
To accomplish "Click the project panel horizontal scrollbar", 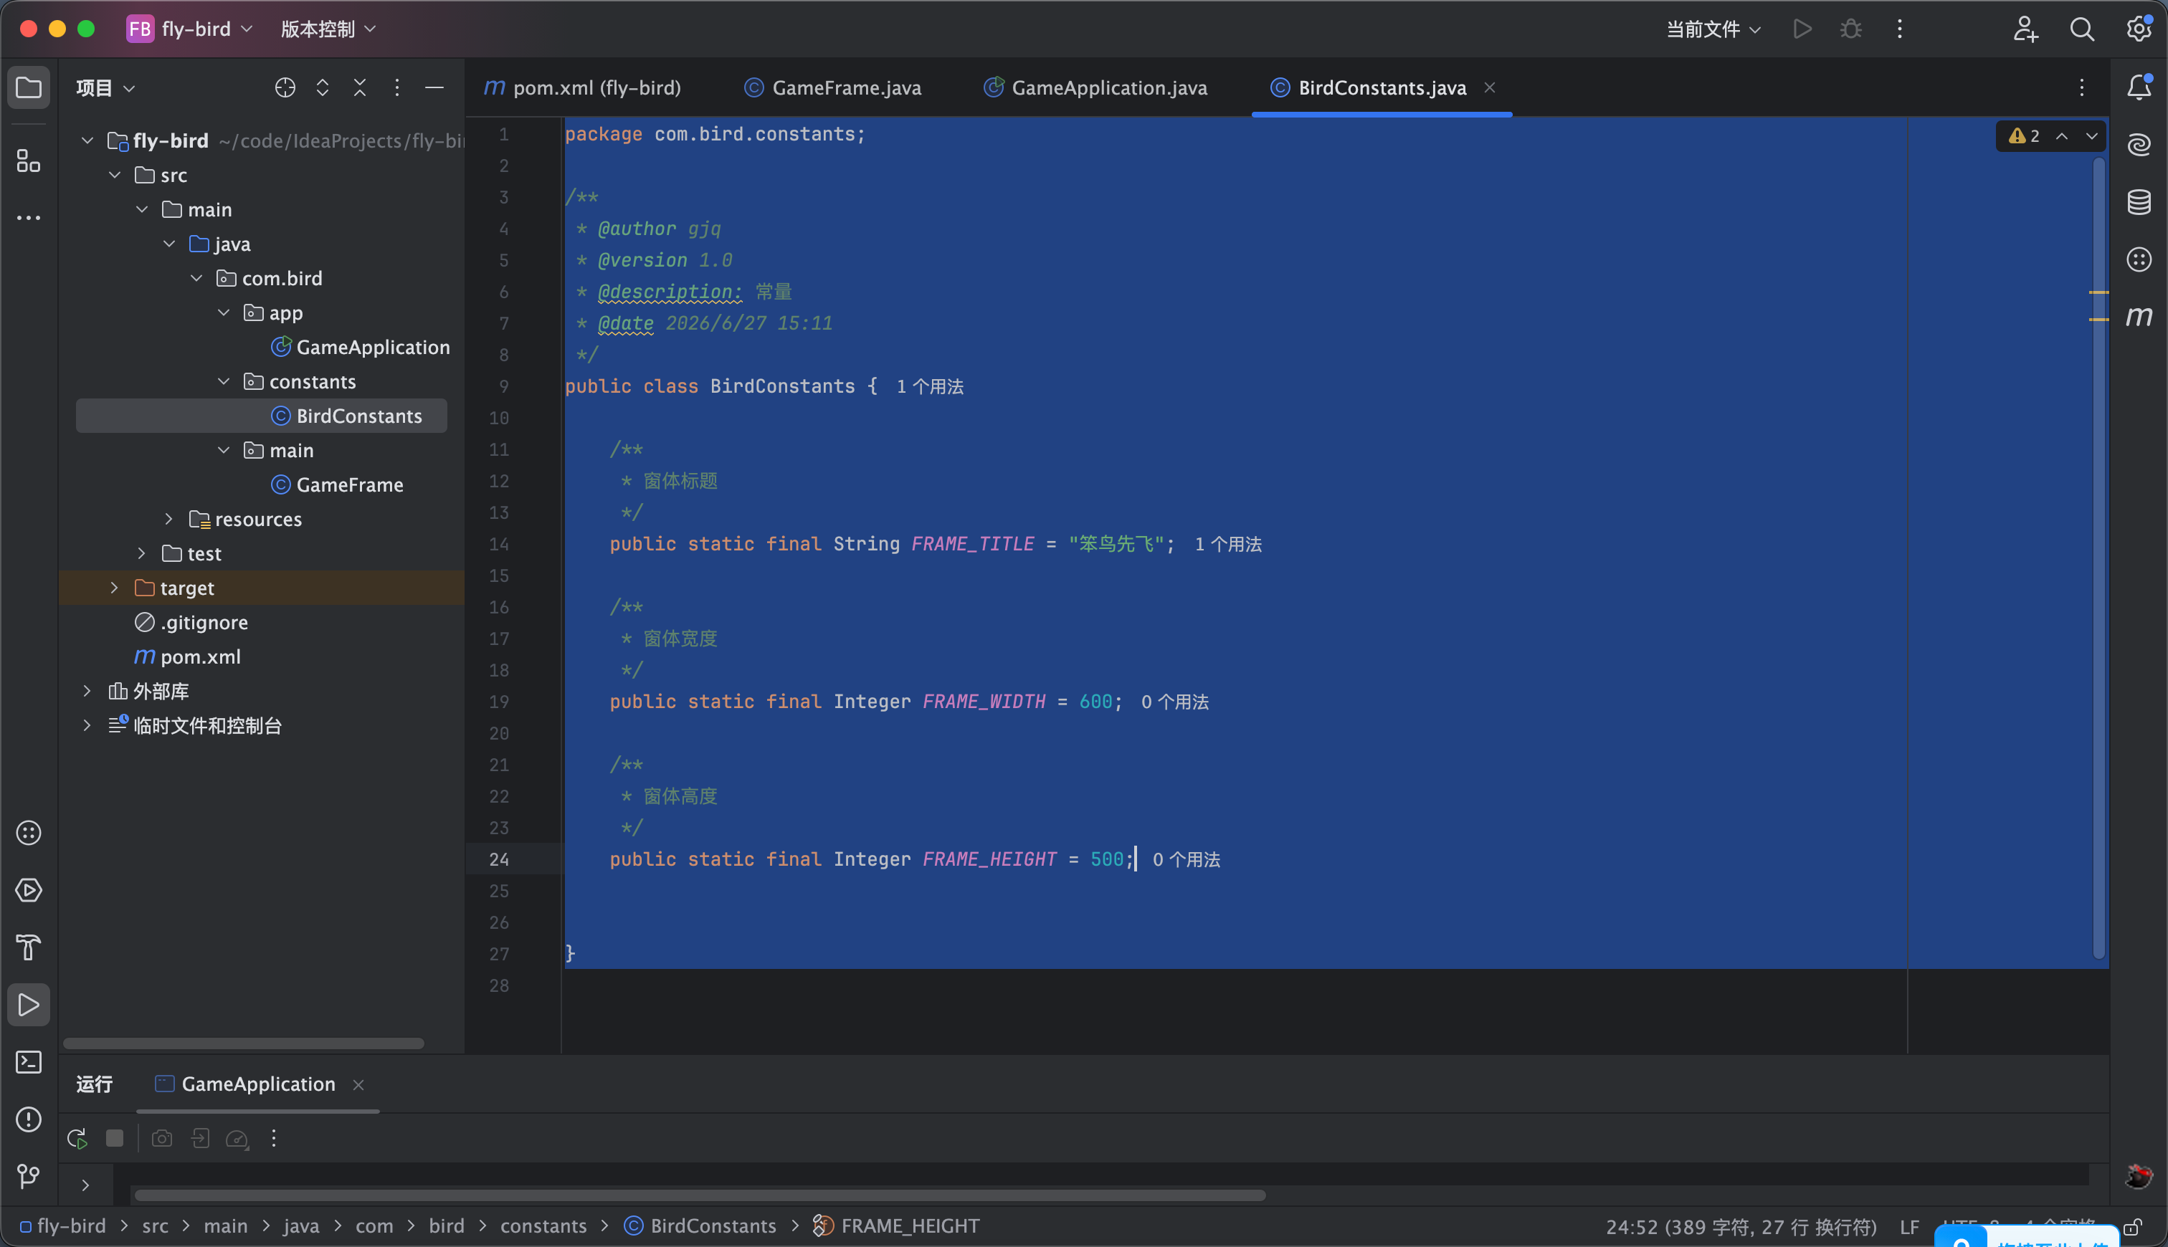I will 243,1043.
